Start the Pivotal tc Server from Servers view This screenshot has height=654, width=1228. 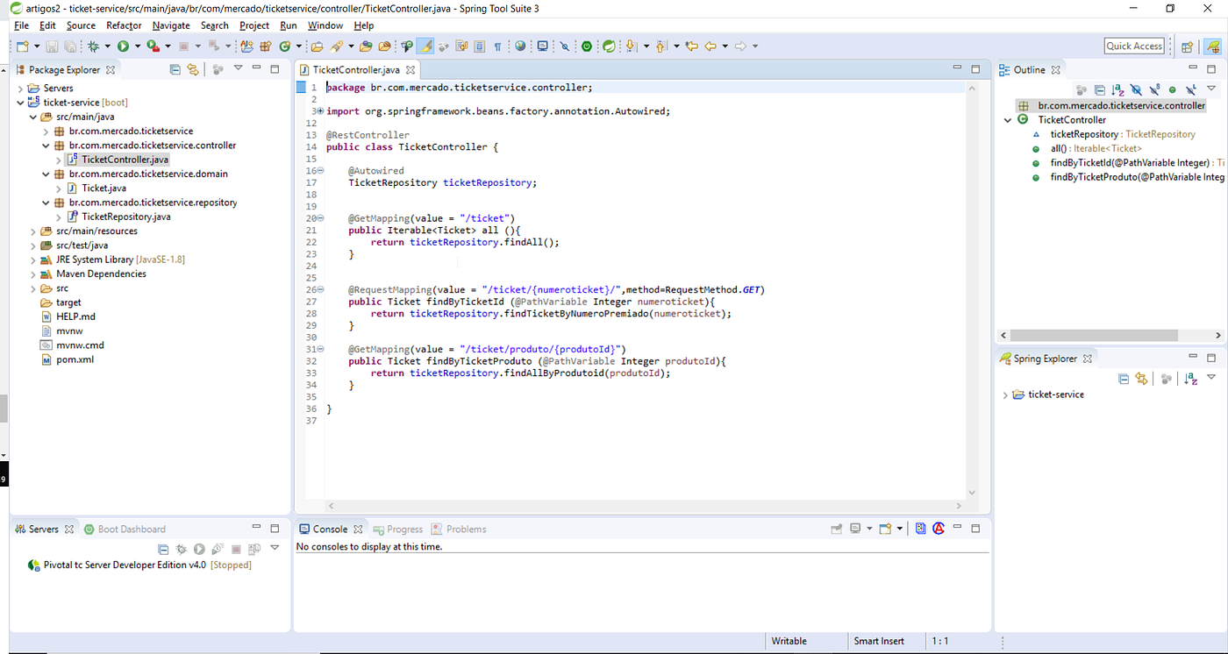(x=199, y=550)
